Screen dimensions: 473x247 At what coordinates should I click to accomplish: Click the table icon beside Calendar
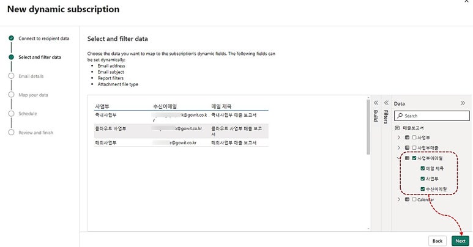[x=408, y=199]
